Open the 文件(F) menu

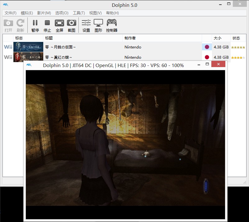11,13
